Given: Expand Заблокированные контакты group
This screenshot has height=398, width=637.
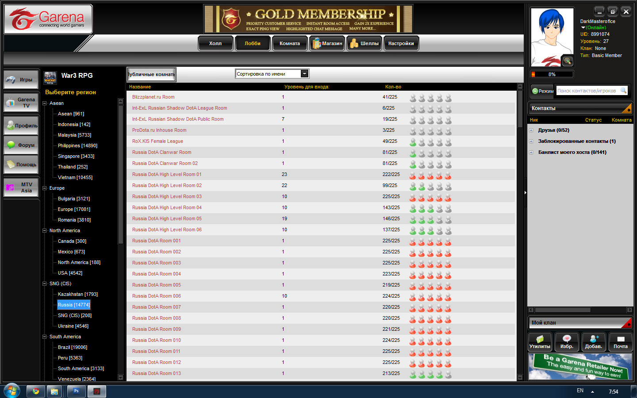Looking at the screenshot, I should click(531, 142).
